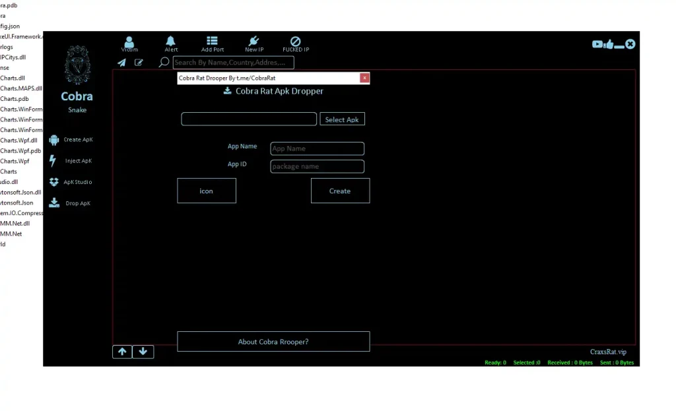
Task: Click the search magnifier icon
Action: pyautogui.click(x=162, y=62)
